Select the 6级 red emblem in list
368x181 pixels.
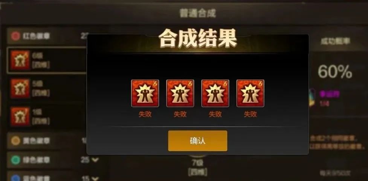[47, 60]
